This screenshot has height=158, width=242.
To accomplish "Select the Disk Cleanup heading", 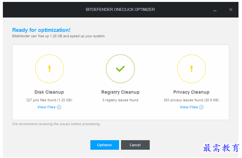I will [x=49, y=92].
